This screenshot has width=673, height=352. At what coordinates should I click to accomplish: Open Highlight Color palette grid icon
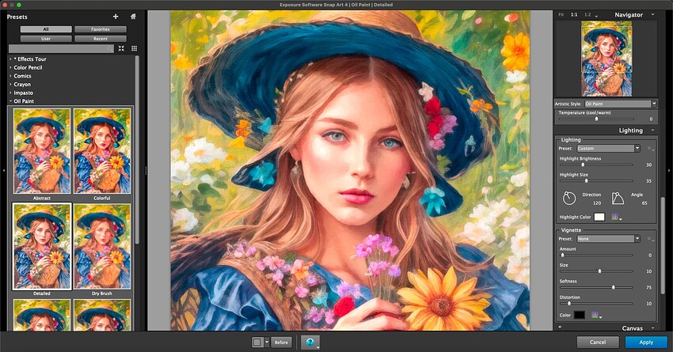tap(616, 218)
